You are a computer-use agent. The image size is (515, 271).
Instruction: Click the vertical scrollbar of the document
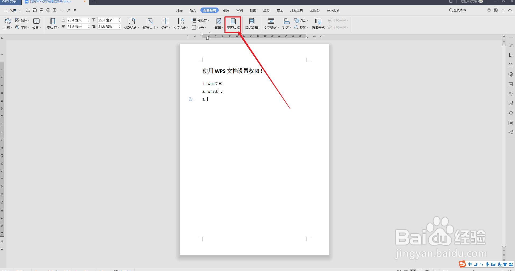point(504,146)
